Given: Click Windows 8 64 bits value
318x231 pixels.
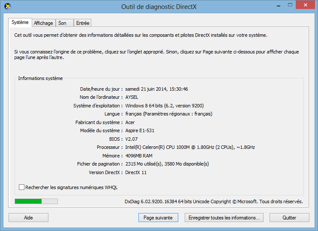Looking at the screenshot, I should click(x=165, y=106).
